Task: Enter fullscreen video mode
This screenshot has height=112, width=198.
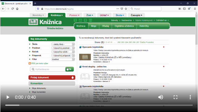Action: coord(175,97)
